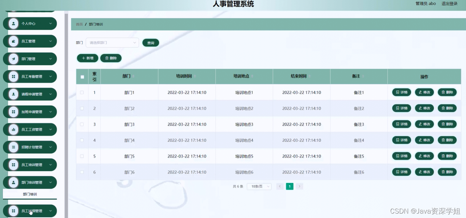Screen dimensions: 466x218
Task: Check the checkbox for row 部门2
Action: point(82,108)
